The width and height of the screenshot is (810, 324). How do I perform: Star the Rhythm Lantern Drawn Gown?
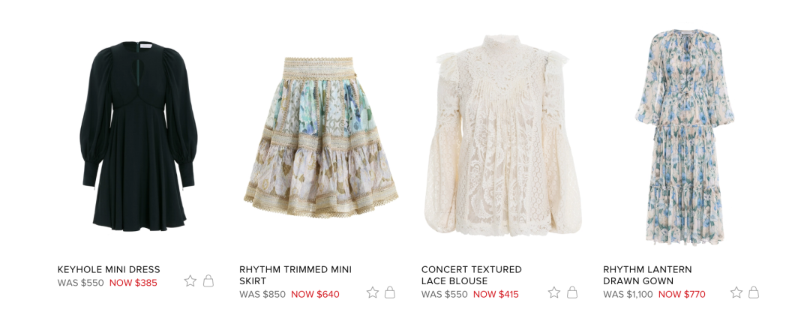pyautogui.click(x=736, y=292)
